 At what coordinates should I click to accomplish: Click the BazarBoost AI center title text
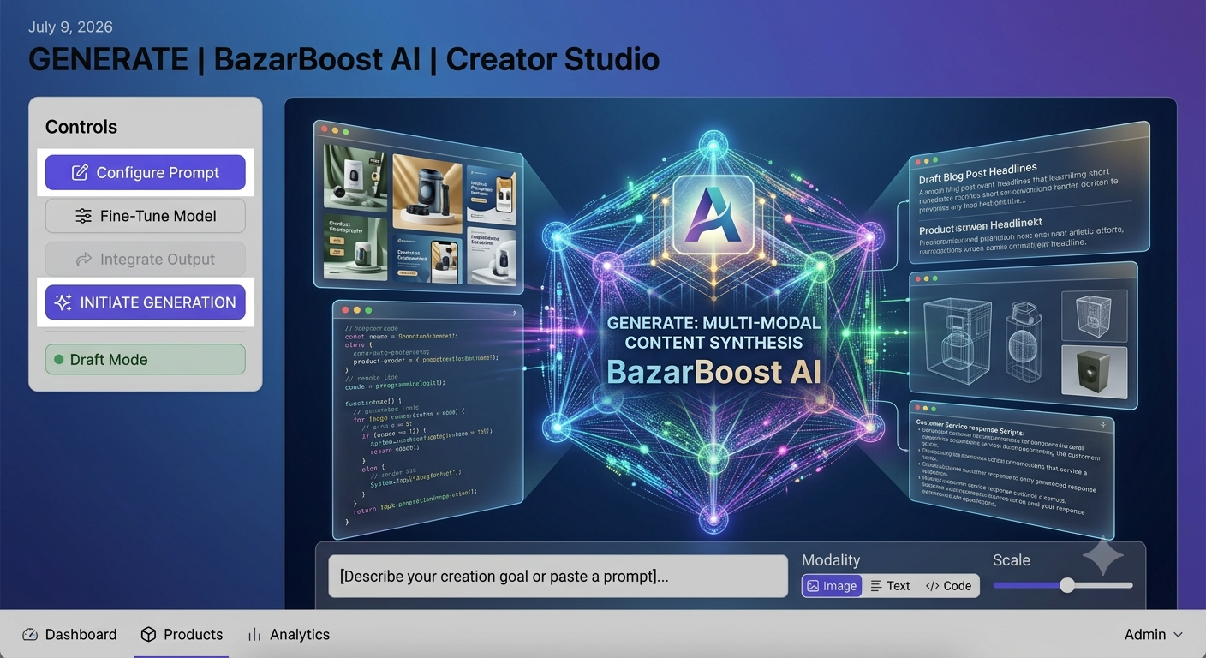point(713,372)
